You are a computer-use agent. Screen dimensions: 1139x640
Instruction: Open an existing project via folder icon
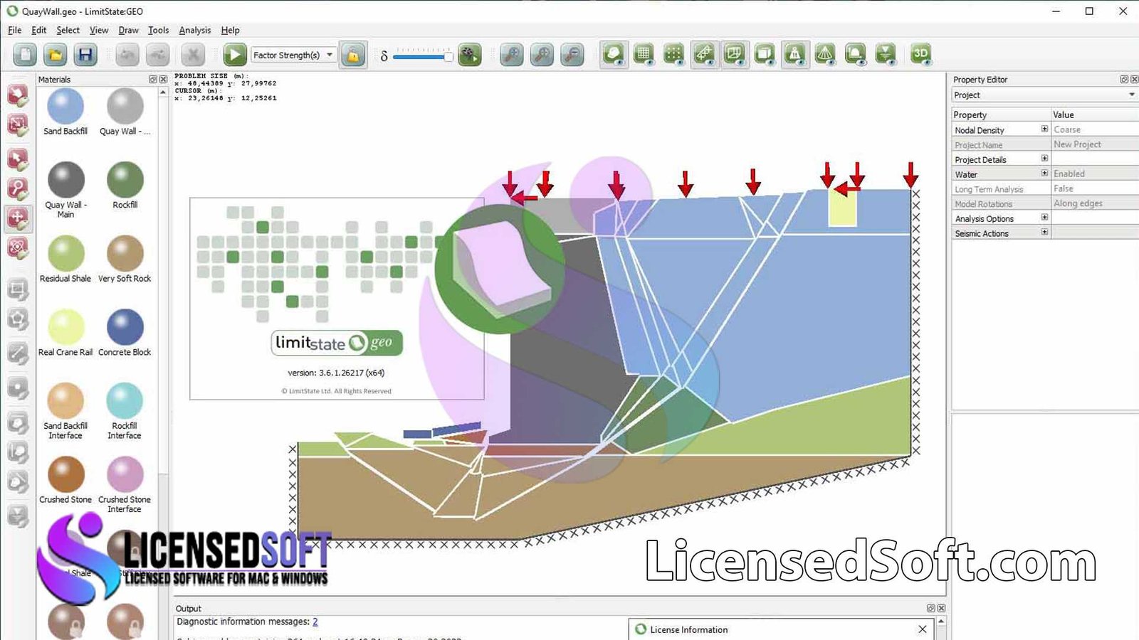click(56, 55)
